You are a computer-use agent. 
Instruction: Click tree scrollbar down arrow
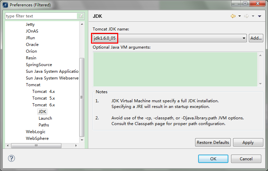coord(82,140)
